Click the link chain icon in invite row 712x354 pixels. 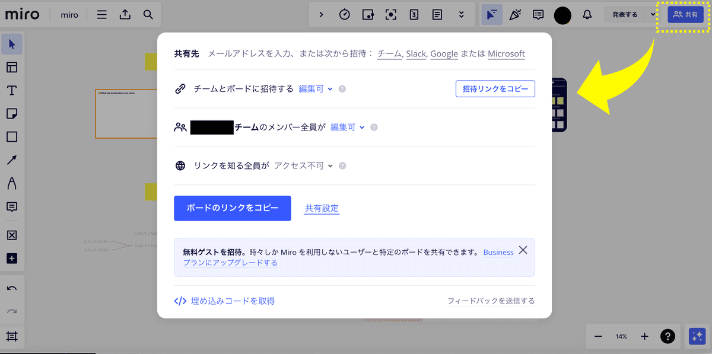click(180, 89)
